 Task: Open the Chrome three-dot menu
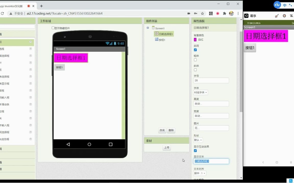pos(238,13)
